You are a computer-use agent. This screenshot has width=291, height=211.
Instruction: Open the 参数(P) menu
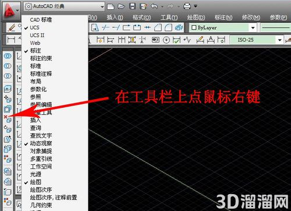(278, 17)
